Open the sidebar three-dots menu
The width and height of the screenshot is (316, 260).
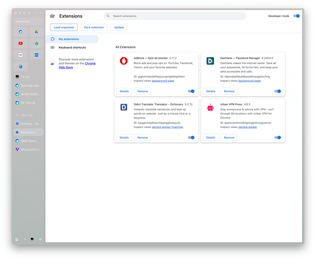(41, 13)
